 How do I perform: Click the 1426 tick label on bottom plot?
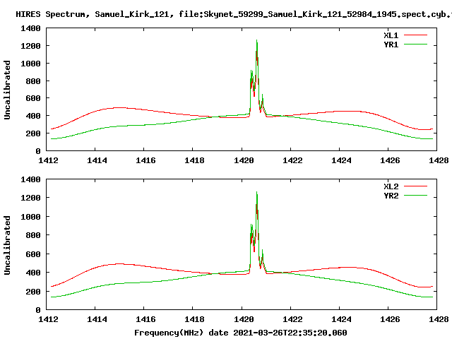point(390,319)
